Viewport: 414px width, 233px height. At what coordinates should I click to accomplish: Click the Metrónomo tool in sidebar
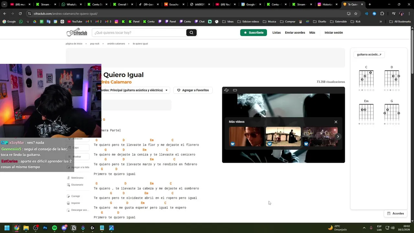[75, 178]
